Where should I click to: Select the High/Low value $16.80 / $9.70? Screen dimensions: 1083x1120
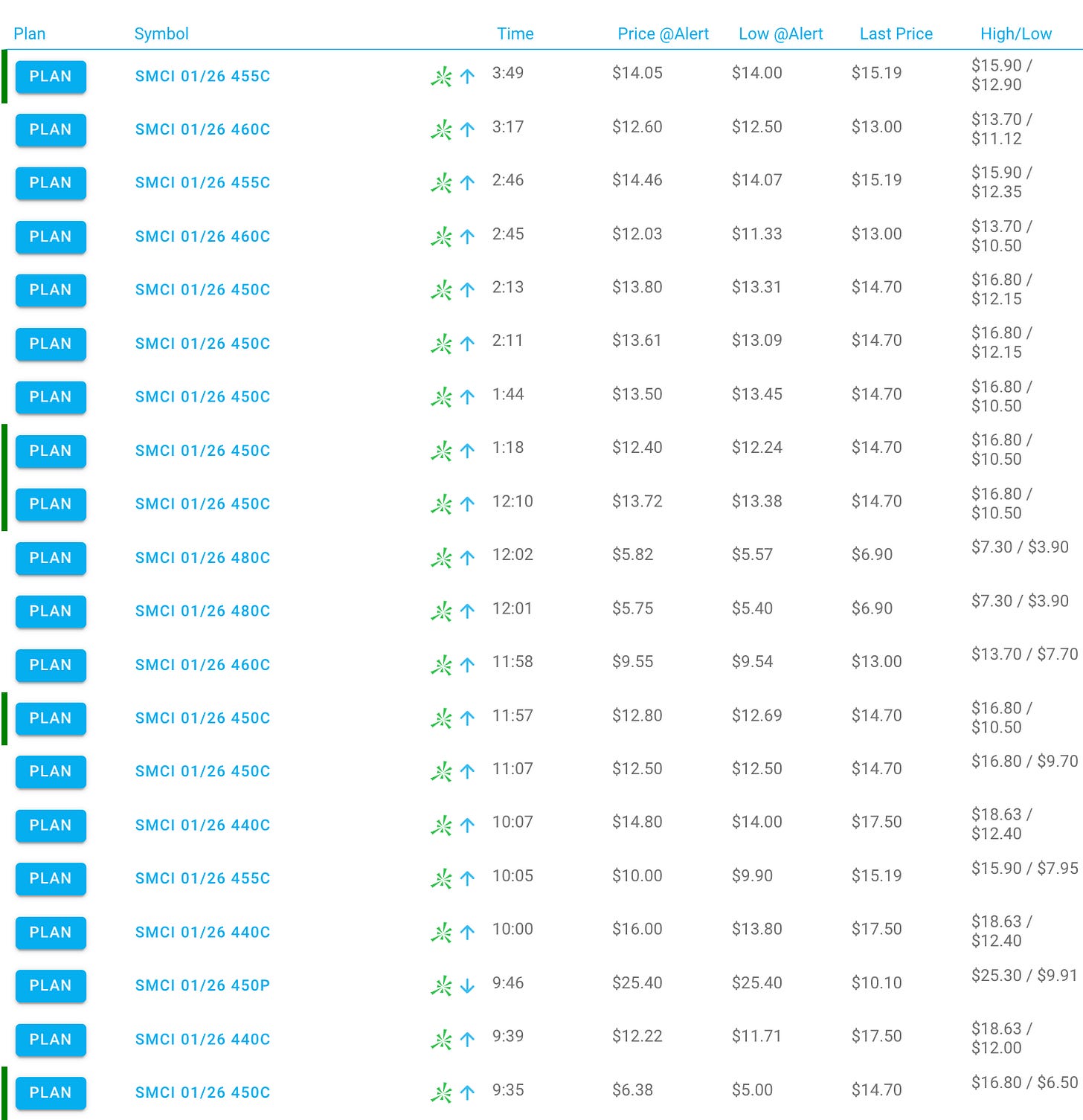click(1025, 761)
